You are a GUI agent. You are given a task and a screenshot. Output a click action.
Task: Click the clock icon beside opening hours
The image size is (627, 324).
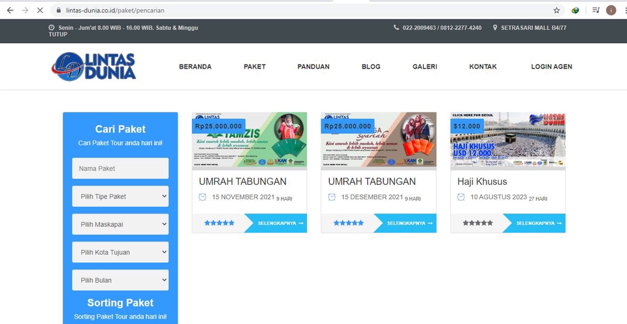[x=52, y=27]
